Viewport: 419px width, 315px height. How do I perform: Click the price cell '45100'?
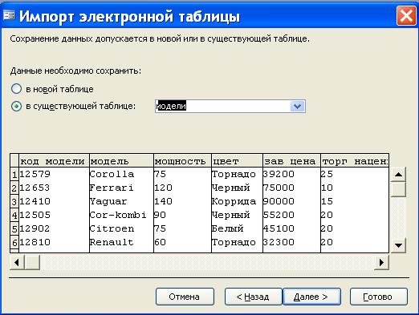tap(291, 228)
